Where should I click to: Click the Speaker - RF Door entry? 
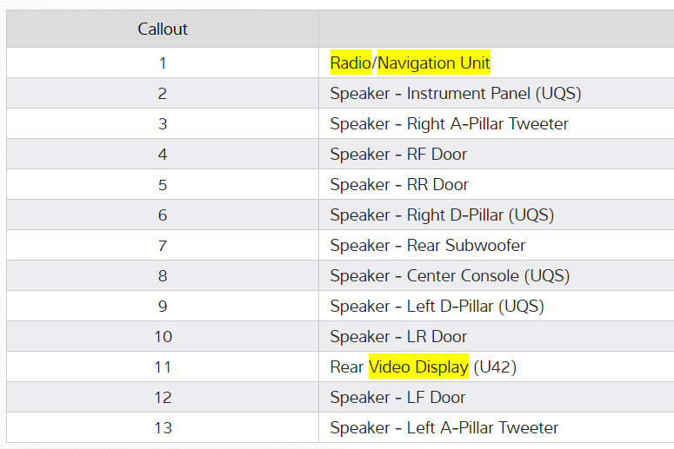coord(398,154)
